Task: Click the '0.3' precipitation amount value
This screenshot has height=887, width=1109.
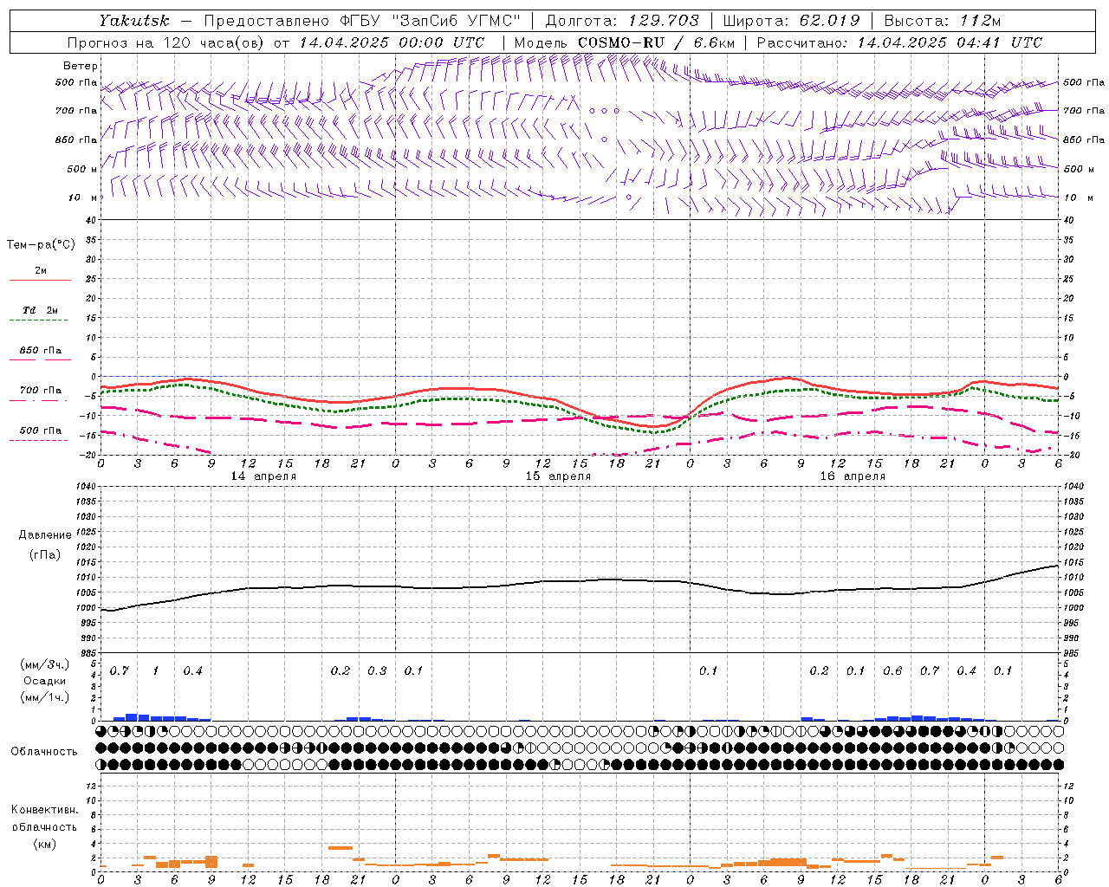Action: [x=377, y=671]
